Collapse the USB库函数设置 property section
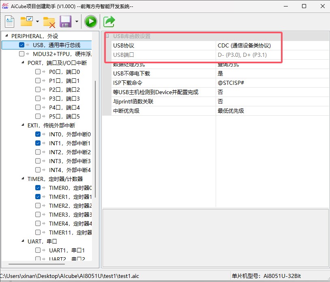The image size is (330, 282). click(107, 36)
